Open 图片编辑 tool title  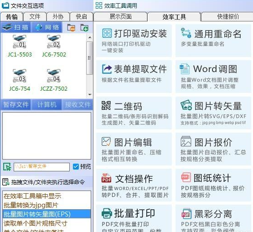pos(133,142)
